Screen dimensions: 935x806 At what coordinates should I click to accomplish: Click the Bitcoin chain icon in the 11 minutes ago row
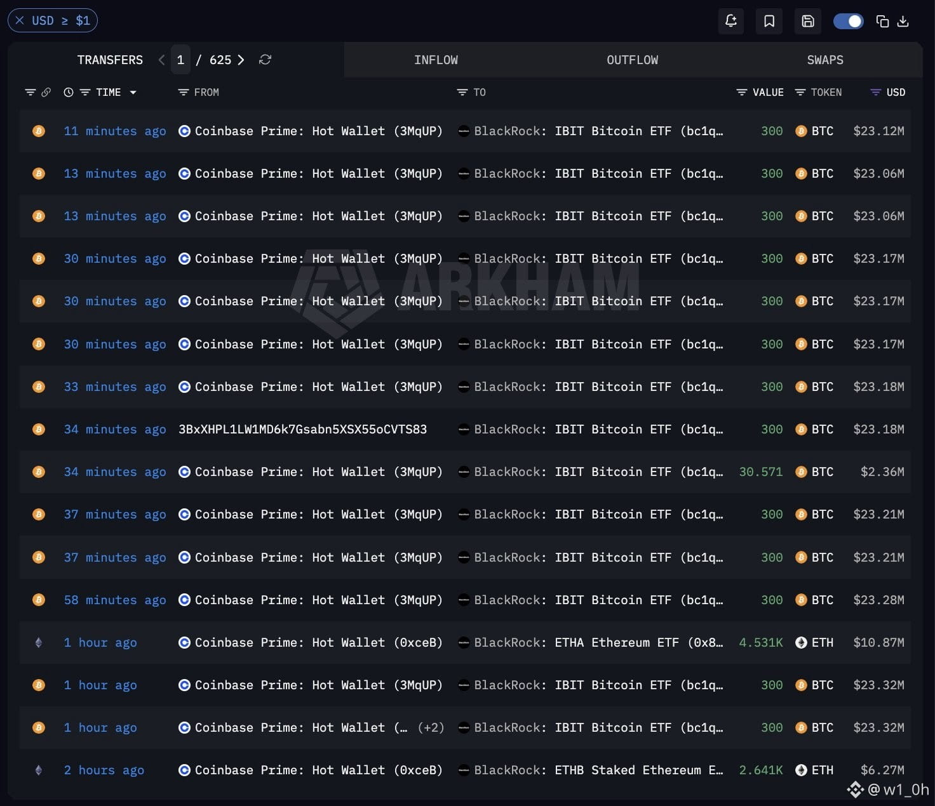[x=39, y=131]
